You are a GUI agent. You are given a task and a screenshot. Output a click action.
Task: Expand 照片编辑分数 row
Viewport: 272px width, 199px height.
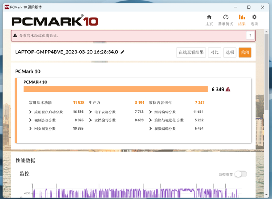[150, 112]
